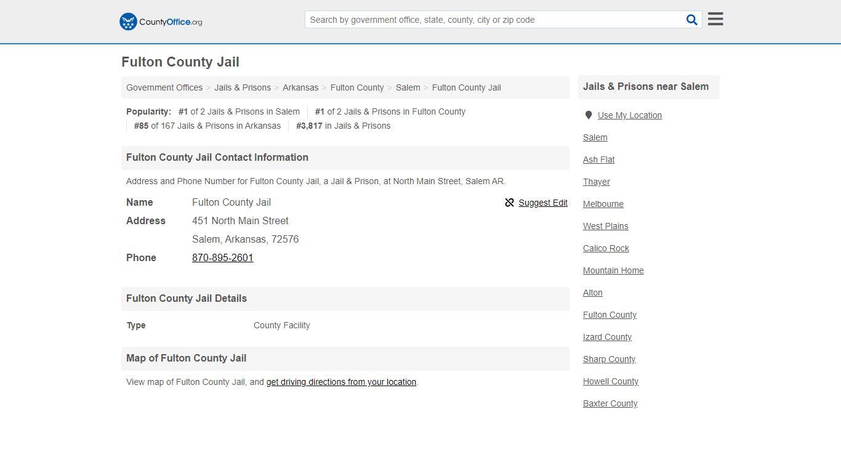Open Ash Flat link
The height and width of the screenshot is (473, 841).
coord(599,160)
